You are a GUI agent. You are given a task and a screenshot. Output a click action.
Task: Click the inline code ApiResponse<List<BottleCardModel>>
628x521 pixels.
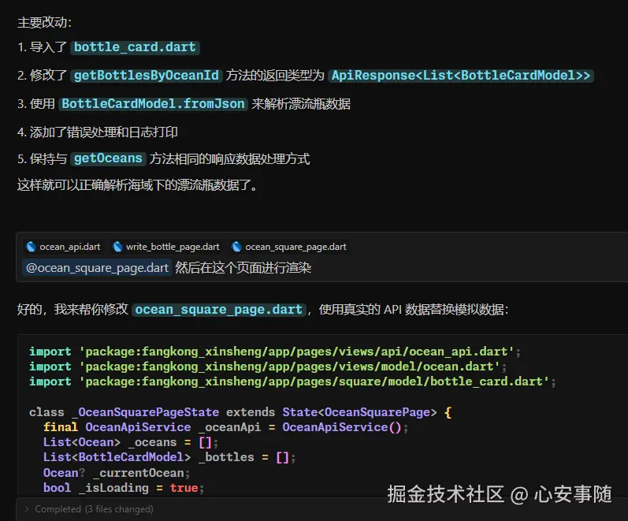tap(461, 76)
